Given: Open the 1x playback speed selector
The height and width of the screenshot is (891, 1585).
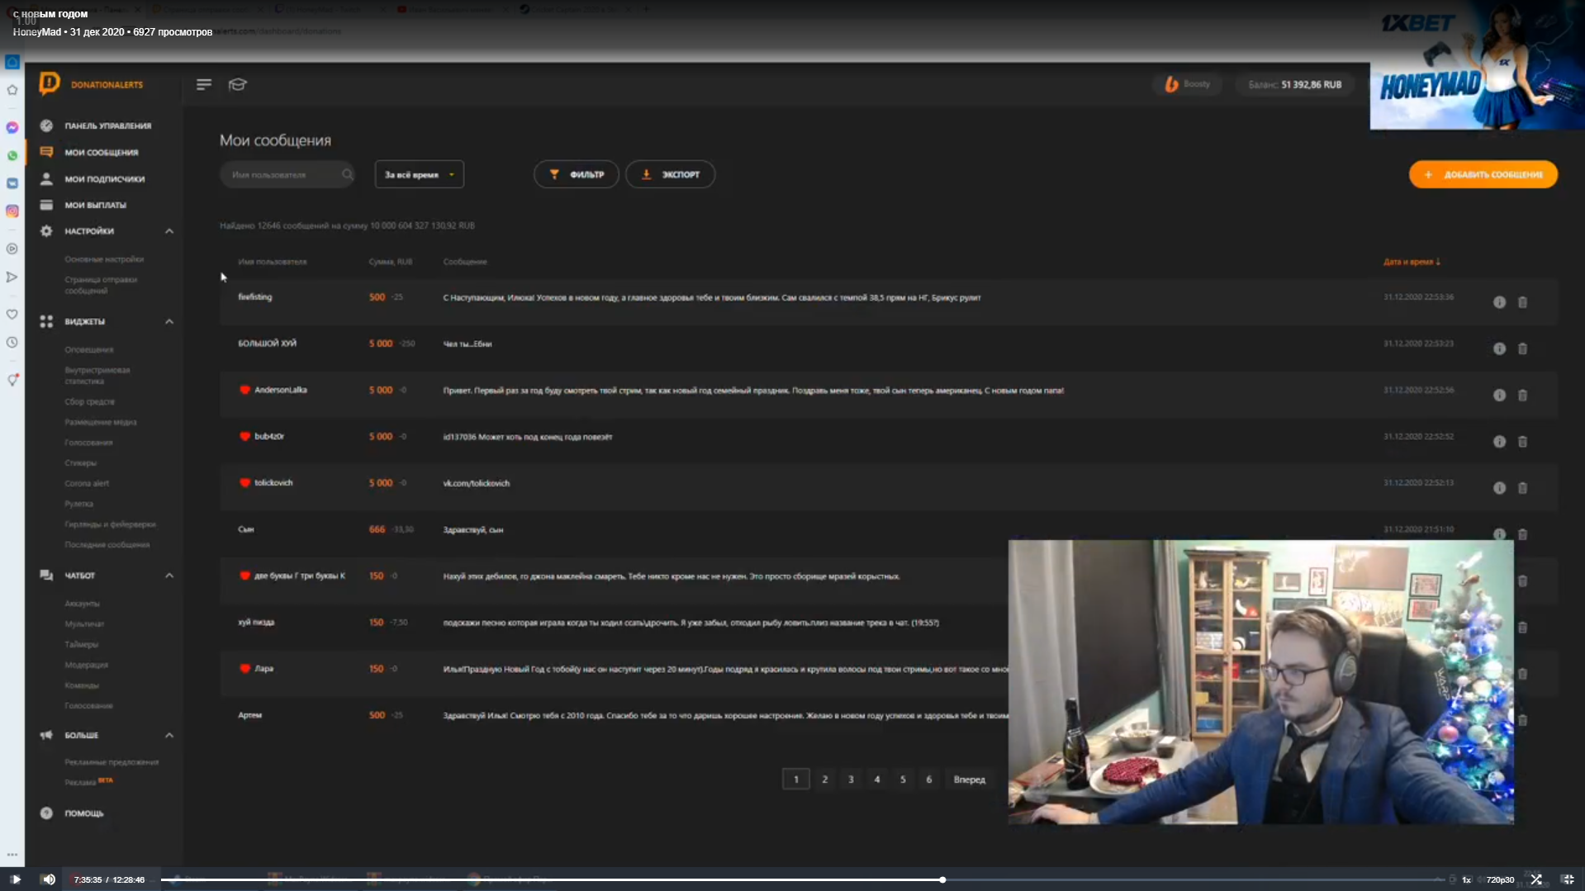Looking at the screenshot, I should pos(1467,879).
